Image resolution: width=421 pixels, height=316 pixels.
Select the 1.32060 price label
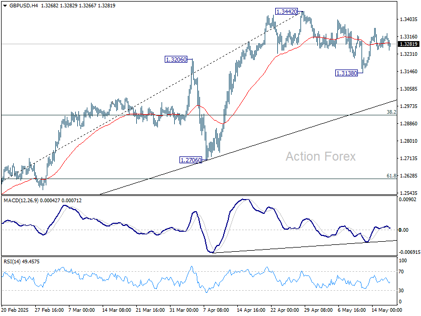(x=176, y=60)
